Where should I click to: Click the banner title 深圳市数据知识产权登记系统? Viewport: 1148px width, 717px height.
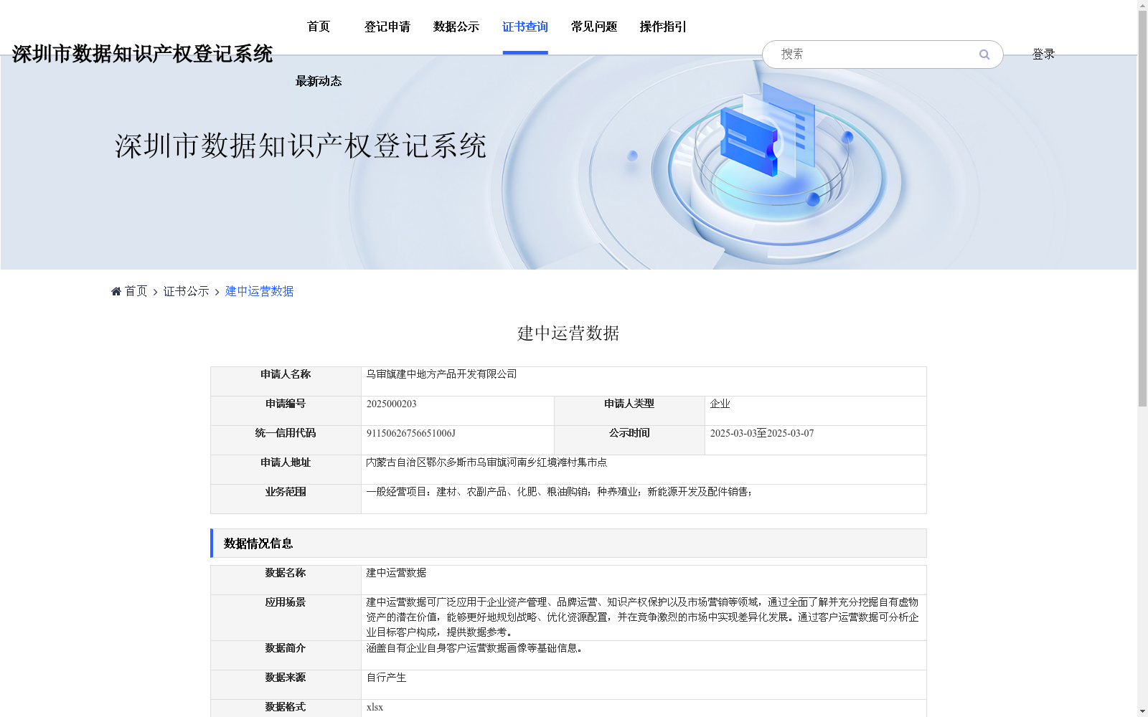tap(301, 146)
